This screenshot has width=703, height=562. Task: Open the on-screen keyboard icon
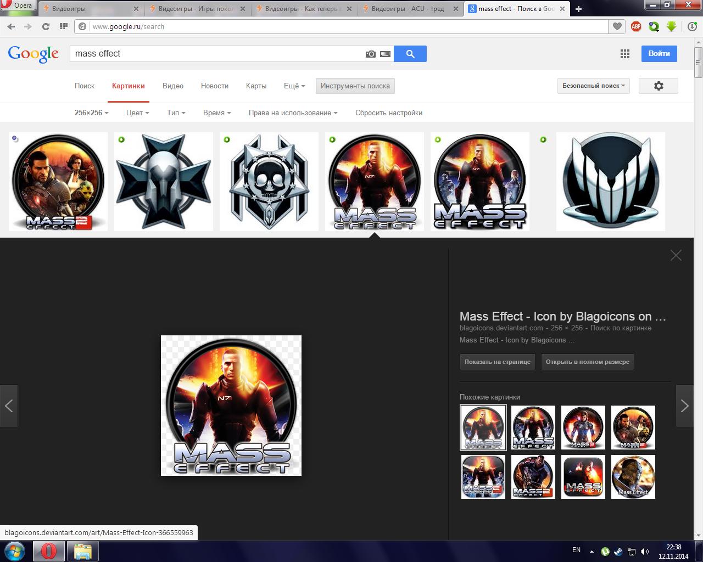click(x=385, y=54)
